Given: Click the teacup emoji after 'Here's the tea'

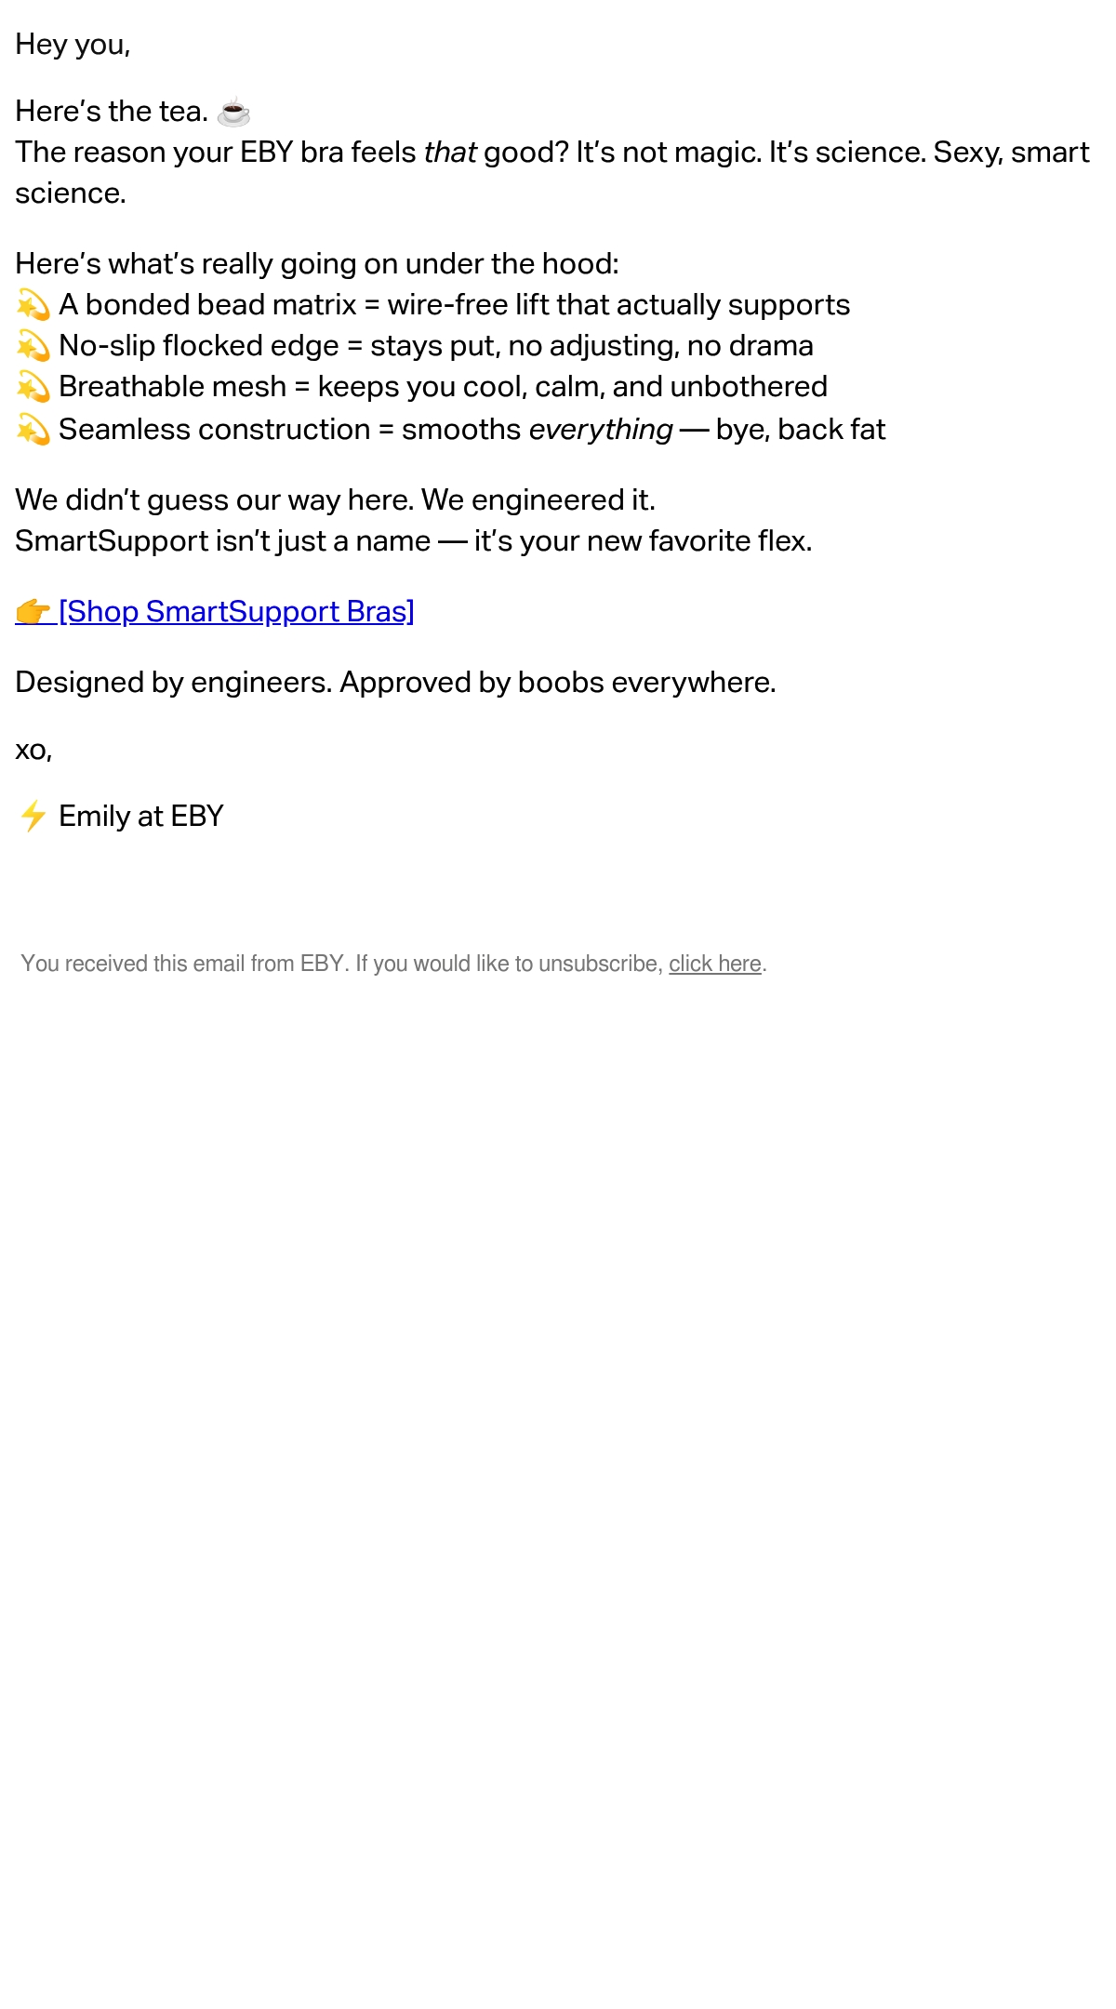Looking at the screenshot, I should tap(233, 112).
